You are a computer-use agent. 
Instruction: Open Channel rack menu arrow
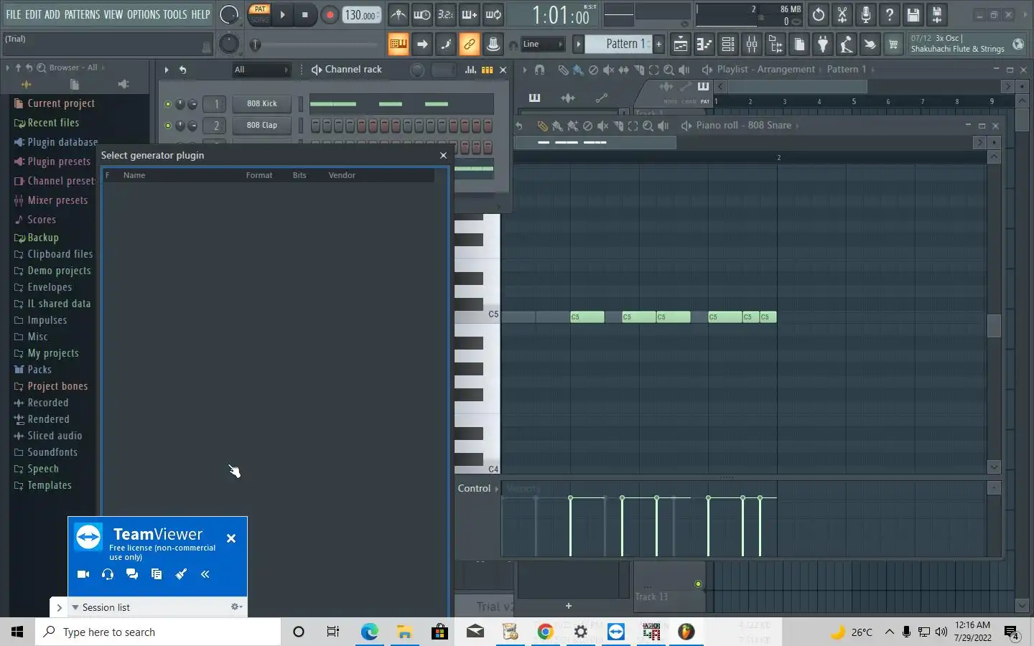click(167, 70)
